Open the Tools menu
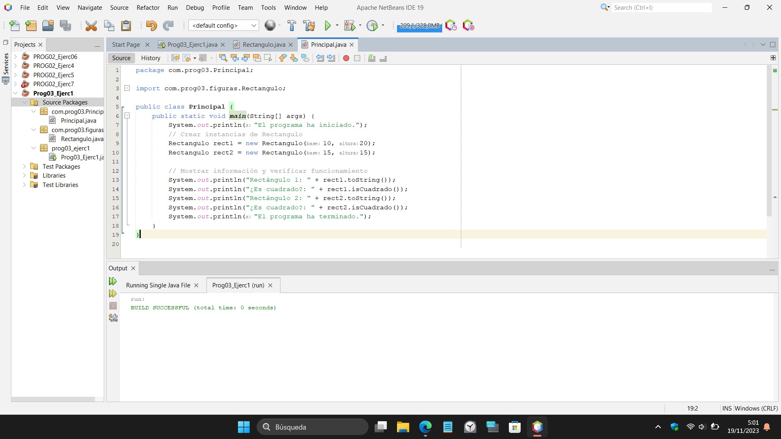This screenshot has height=439, width=781. (268, 7)
